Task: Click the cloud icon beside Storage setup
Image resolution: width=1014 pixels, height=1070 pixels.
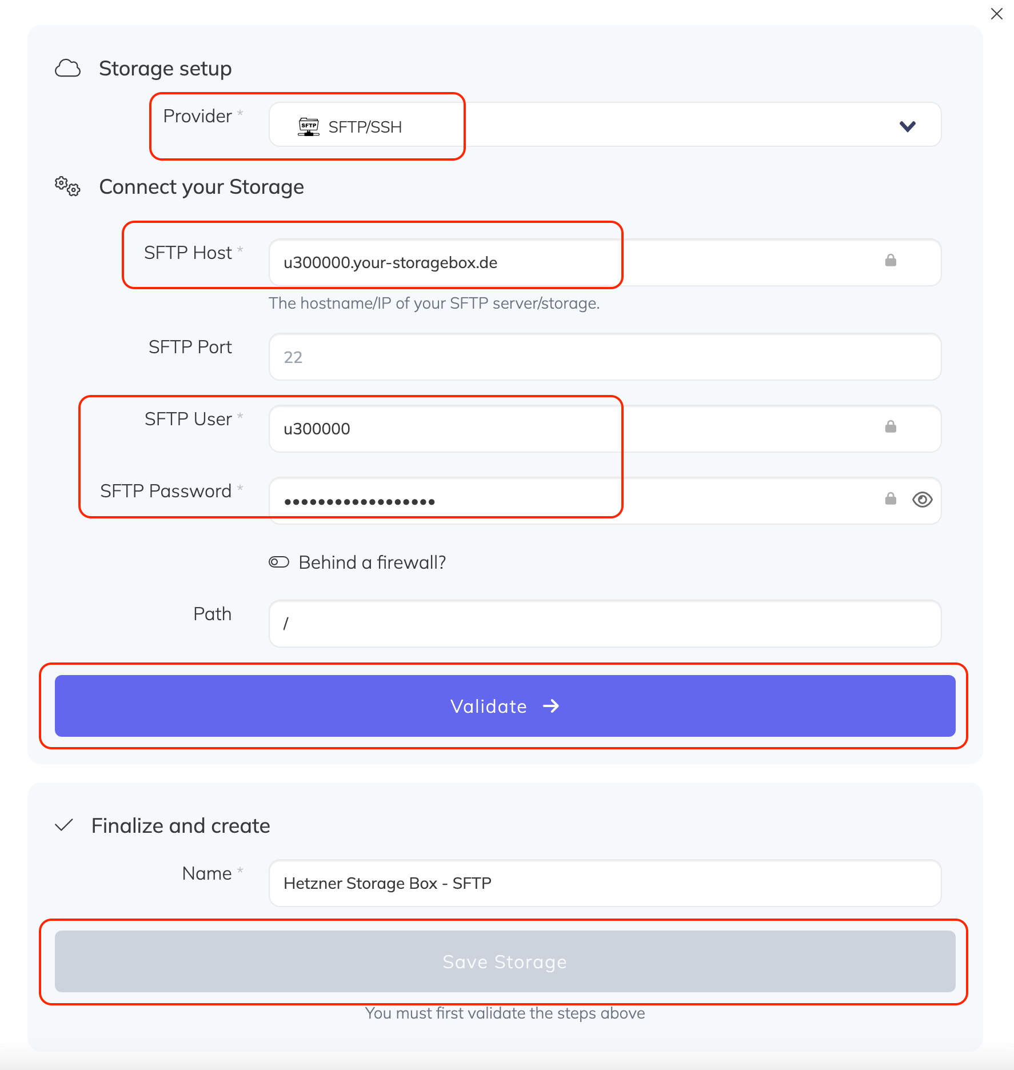Action: tap(67, 69)
